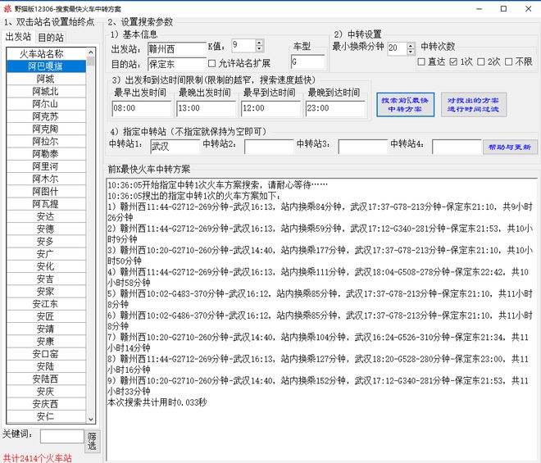Click the app icon in the title bar

(x=7, y=9)
